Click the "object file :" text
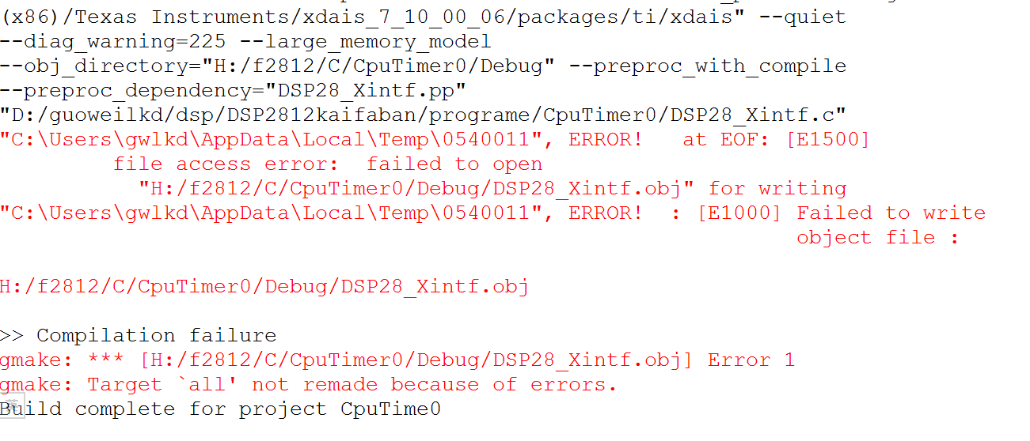Viewport: 1030px width, 441px height. tap(877, 237)
